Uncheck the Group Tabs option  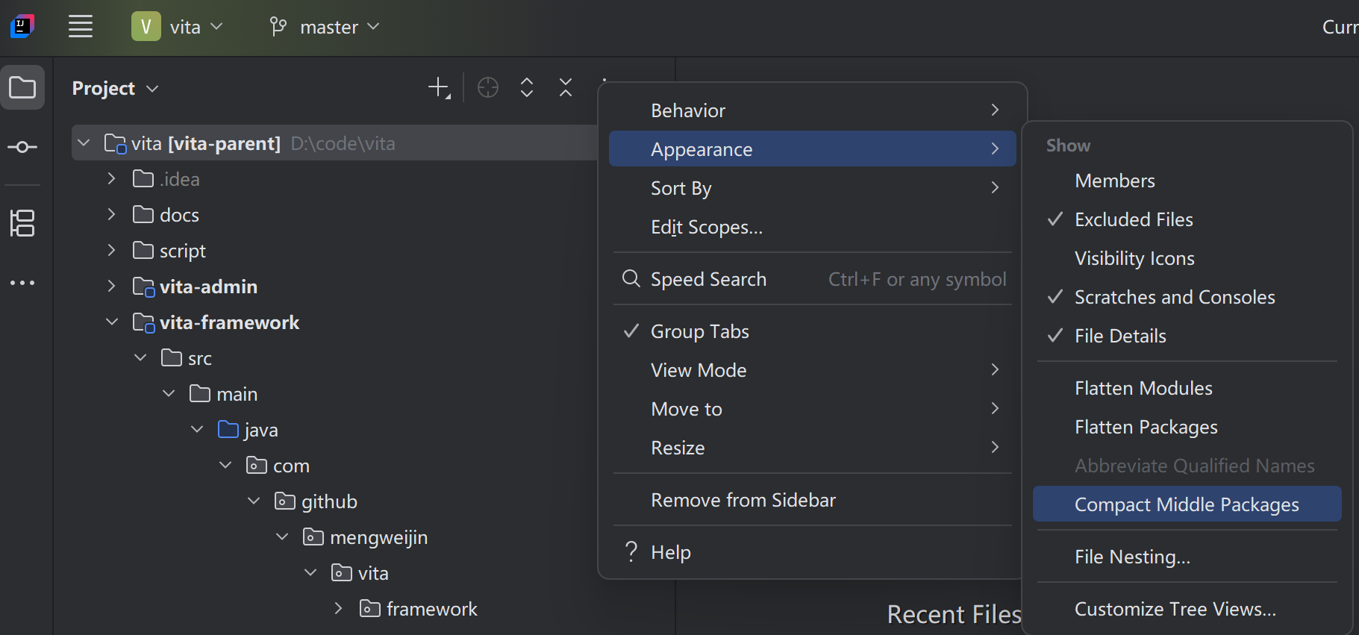click(699, 331)
